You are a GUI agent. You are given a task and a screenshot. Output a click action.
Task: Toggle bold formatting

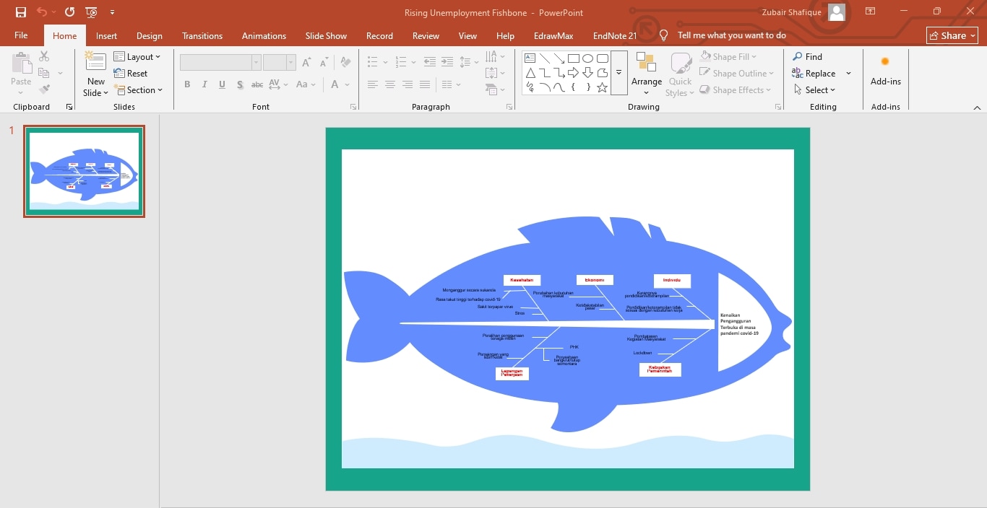click(x=187, y=84)
